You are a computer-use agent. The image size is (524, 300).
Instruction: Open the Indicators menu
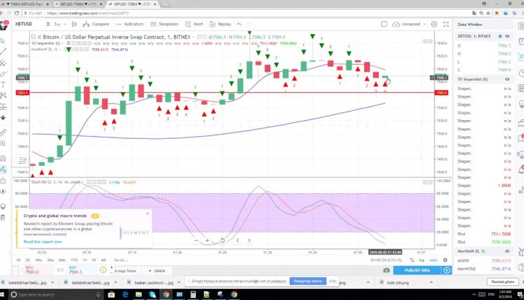(x=130, y=24)
